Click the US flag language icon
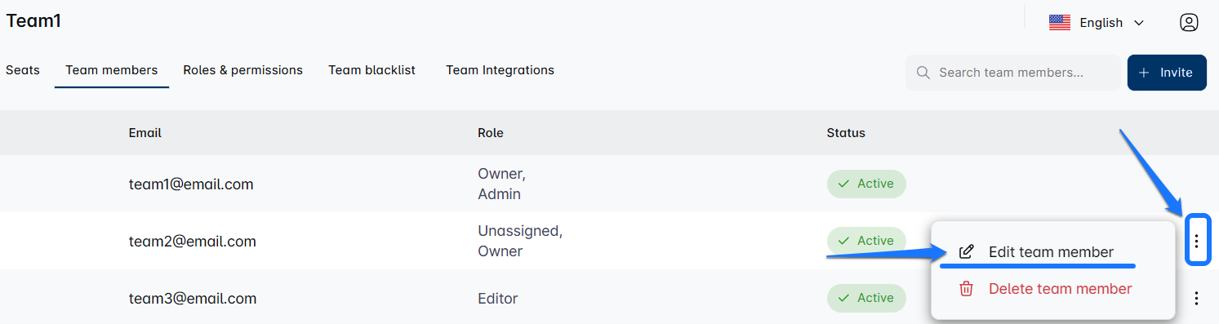This screenshot has width=1219, height=324. [x=1060, y=23]
